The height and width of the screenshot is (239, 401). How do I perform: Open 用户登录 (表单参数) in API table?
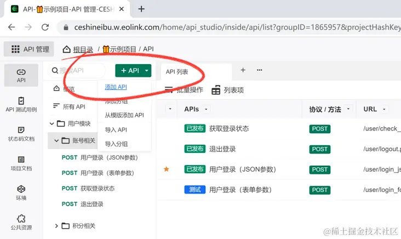coord(240,190)
